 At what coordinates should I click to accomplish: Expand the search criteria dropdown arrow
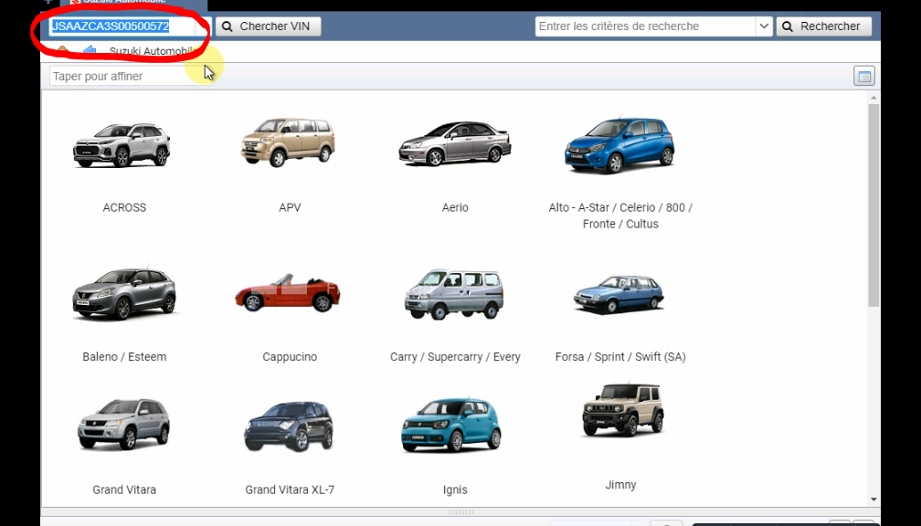764,26
